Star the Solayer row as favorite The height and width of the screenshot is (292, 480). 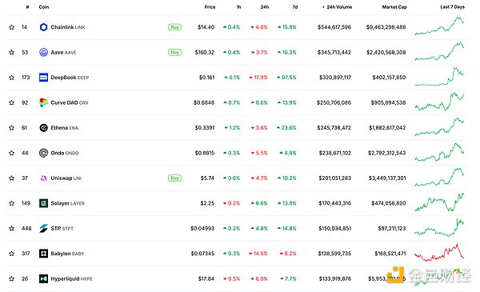tap(12, 203)
